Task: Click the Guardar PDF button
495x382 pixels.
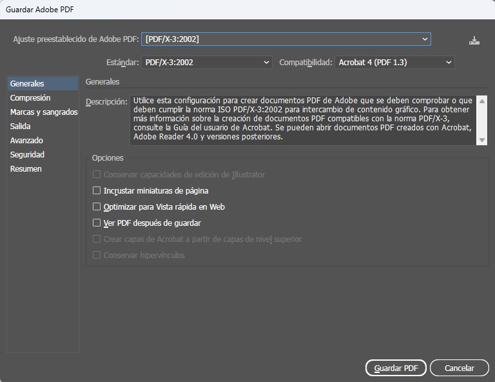Action: tap(396, 368)
